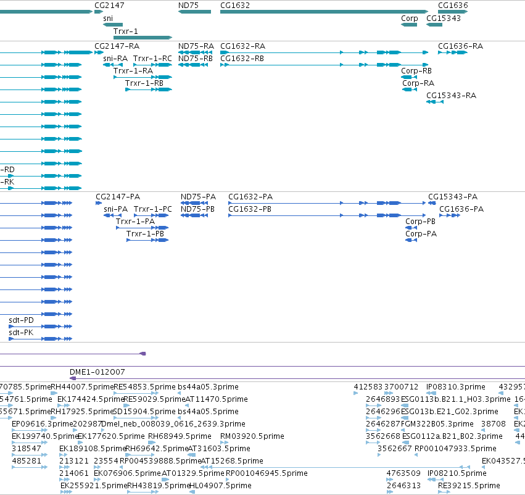
Task: Select protein CG1632-PA label
Action: coord(250,197)
